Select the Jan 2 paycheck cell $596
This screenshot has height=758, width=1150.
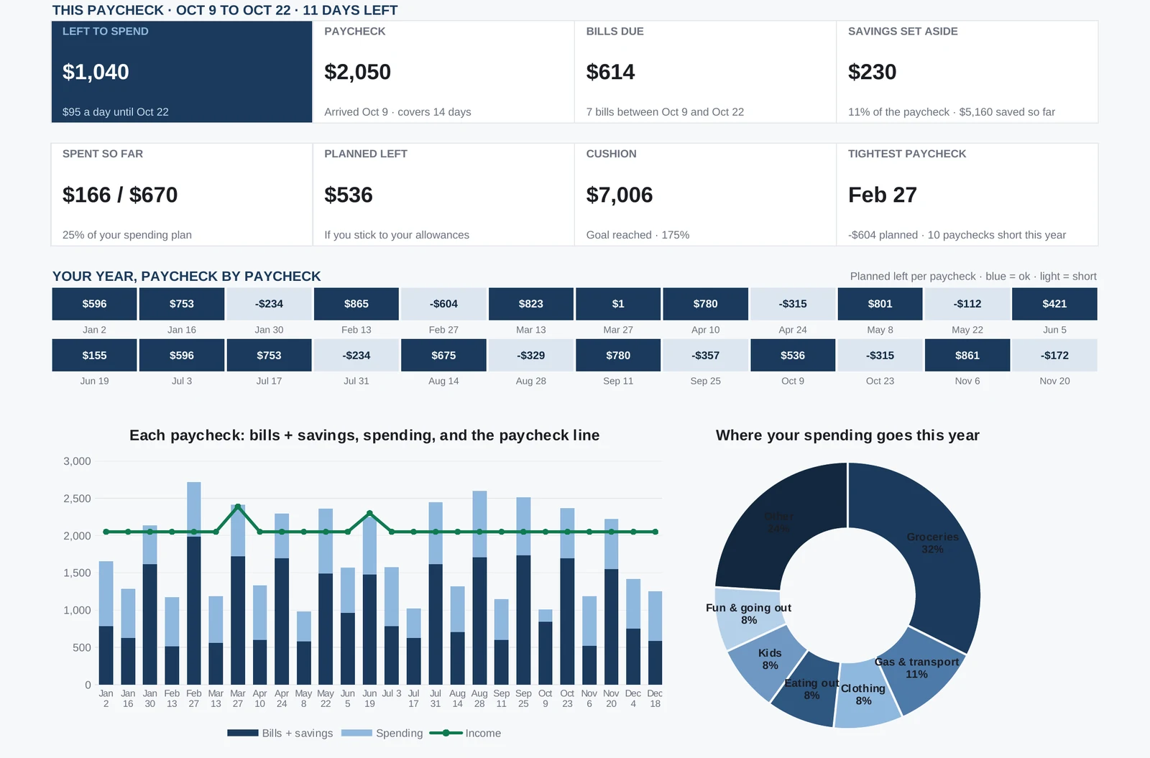(94, 304)
